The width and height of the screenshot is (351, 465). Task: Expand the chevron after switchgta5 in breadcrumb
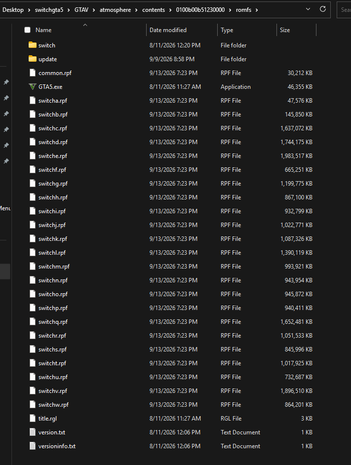(69, 10)
